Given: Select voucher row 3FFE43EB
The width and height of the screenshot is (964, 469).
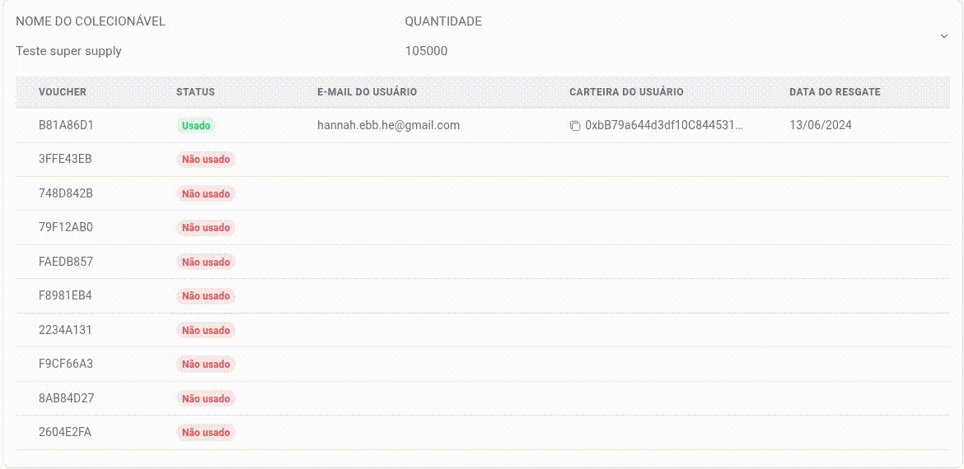Looking at the screenshot, I should tap(66, 159).
